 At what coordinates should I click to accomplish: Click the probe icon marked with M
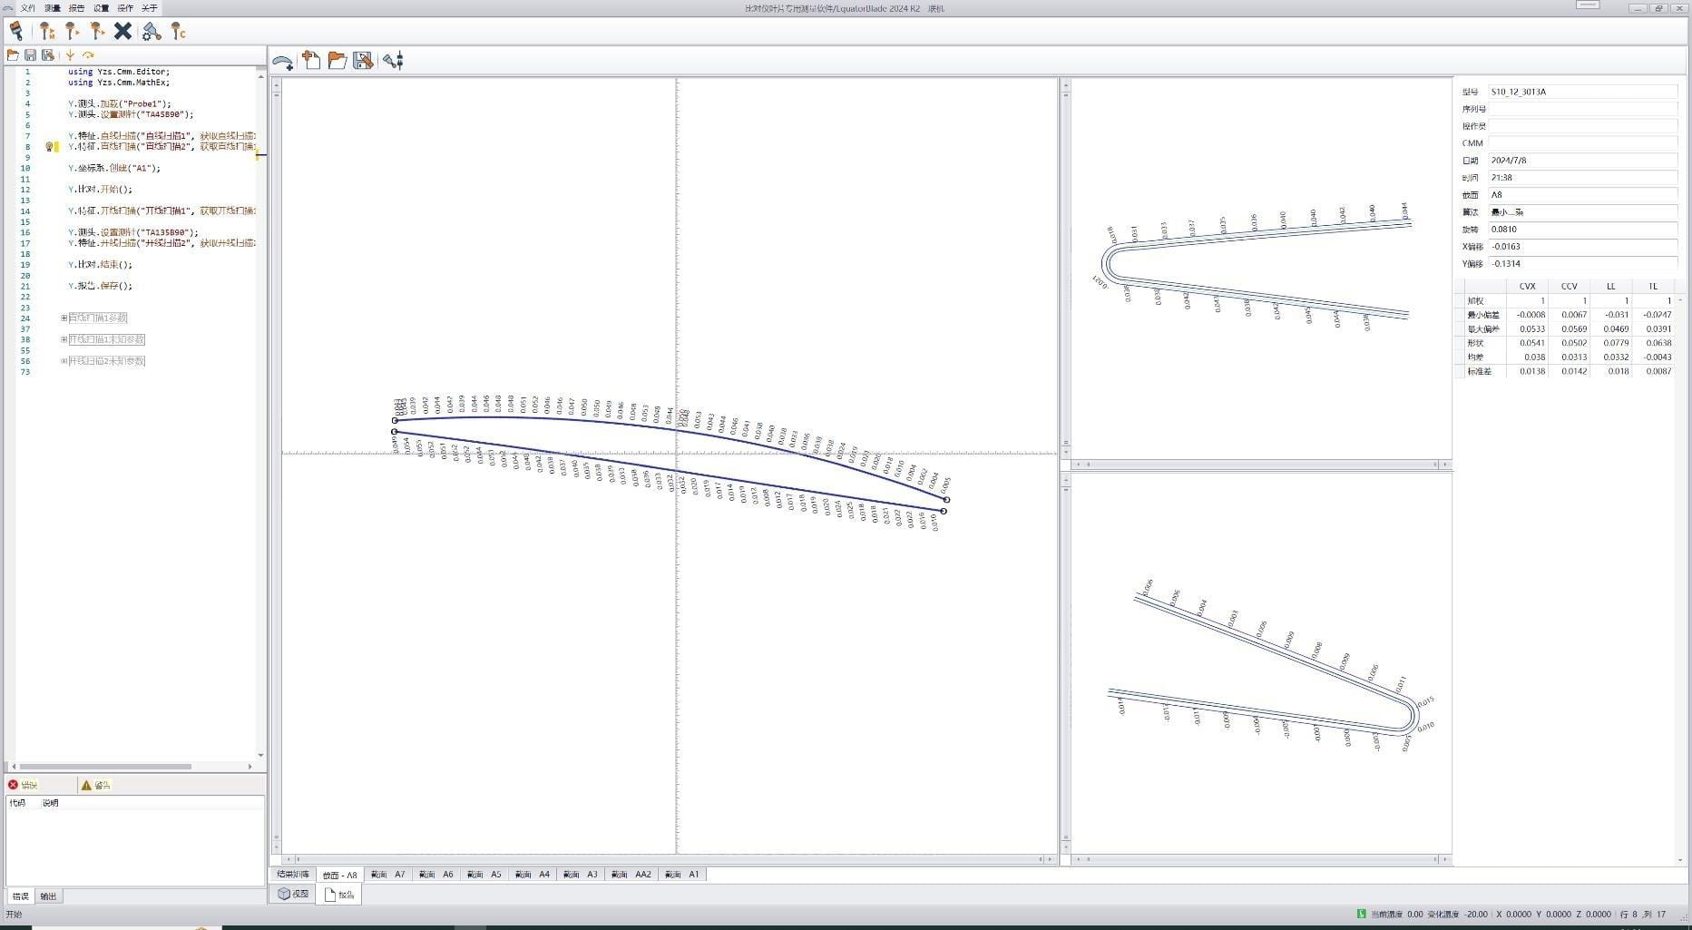click(47, 32)
